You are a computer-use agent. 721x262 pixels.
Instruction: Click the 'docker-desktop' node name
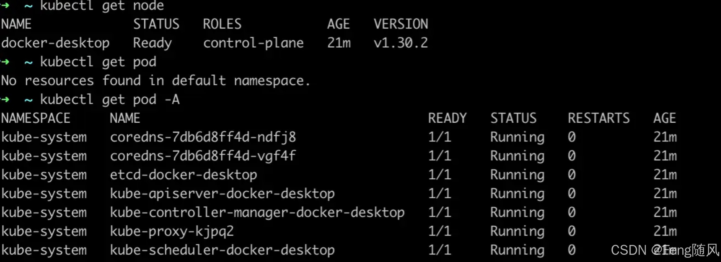pyautogui.click(x=55, y=43)
